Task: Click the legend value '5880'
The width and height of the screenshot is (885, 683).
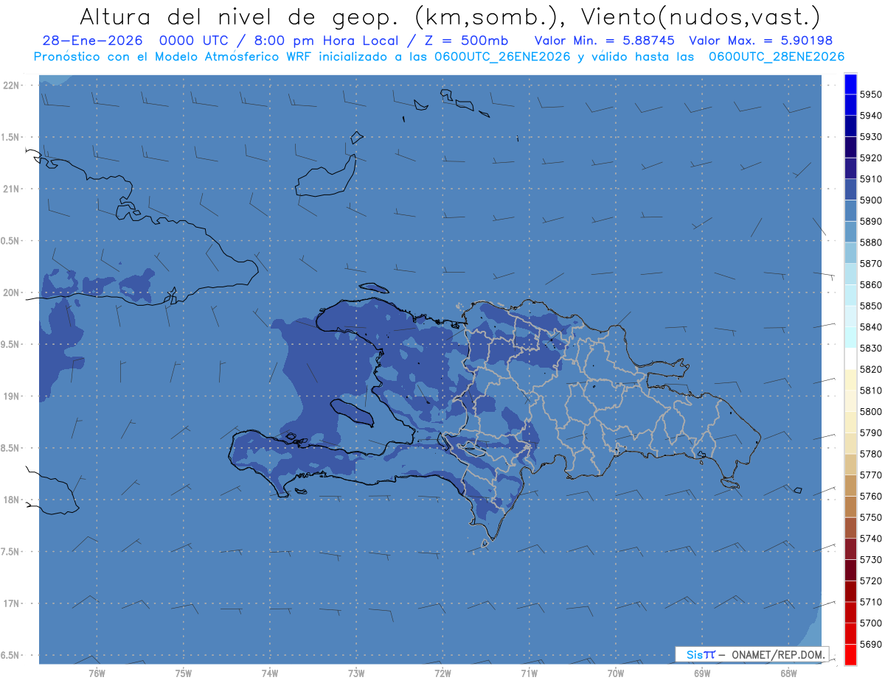Action: 870,242
